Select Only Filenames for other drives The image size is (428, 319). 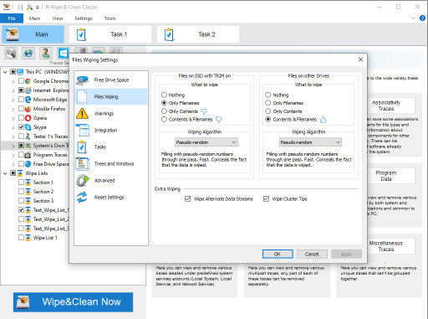click(x=268, y=103)
